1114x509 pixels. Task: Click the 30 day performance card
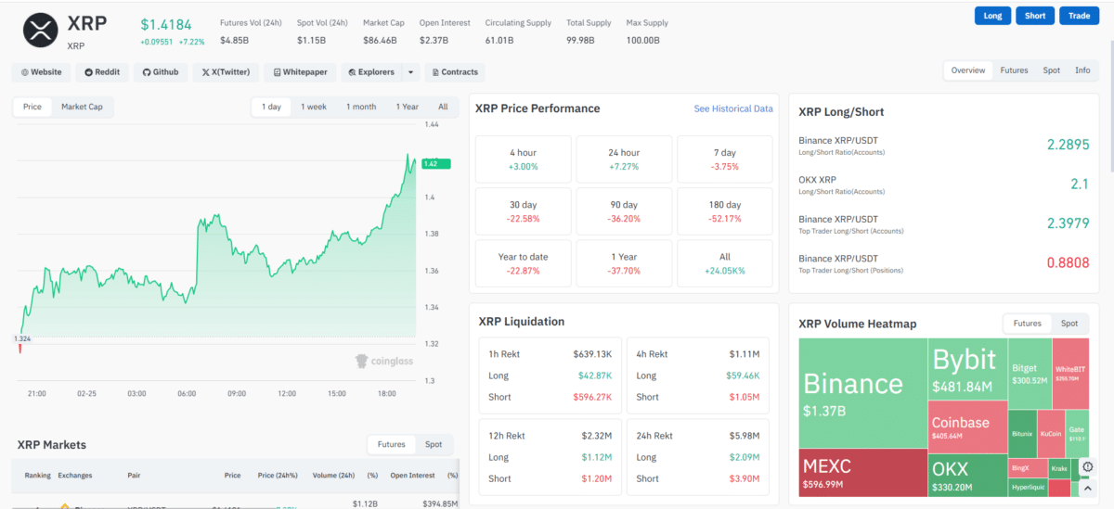[x=523, y=210]
